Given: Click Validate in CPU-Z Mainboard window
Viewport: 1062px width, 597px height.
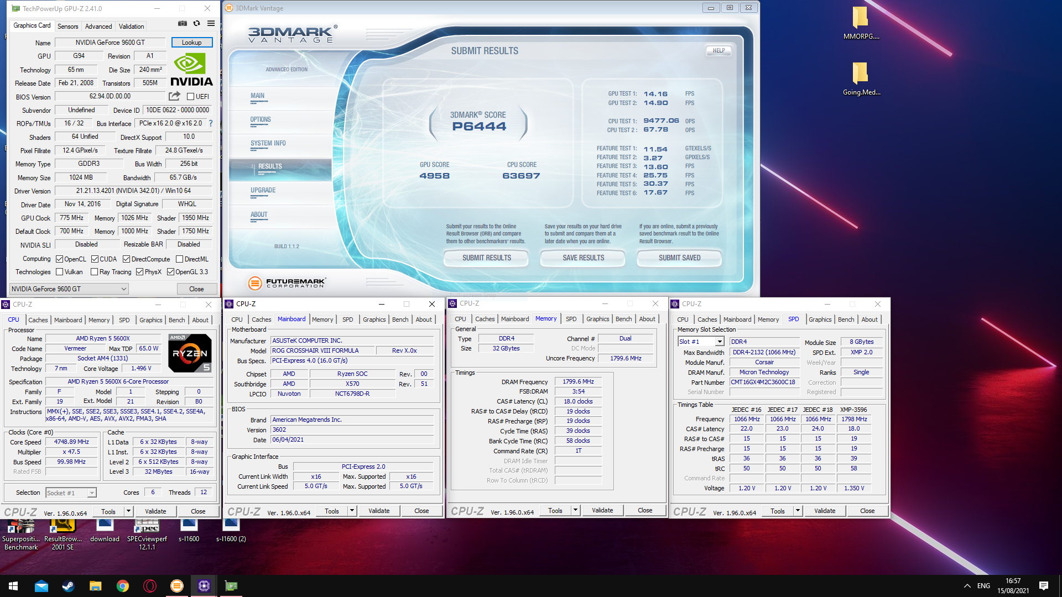Looking at the screenshot, I should [379, 511].
